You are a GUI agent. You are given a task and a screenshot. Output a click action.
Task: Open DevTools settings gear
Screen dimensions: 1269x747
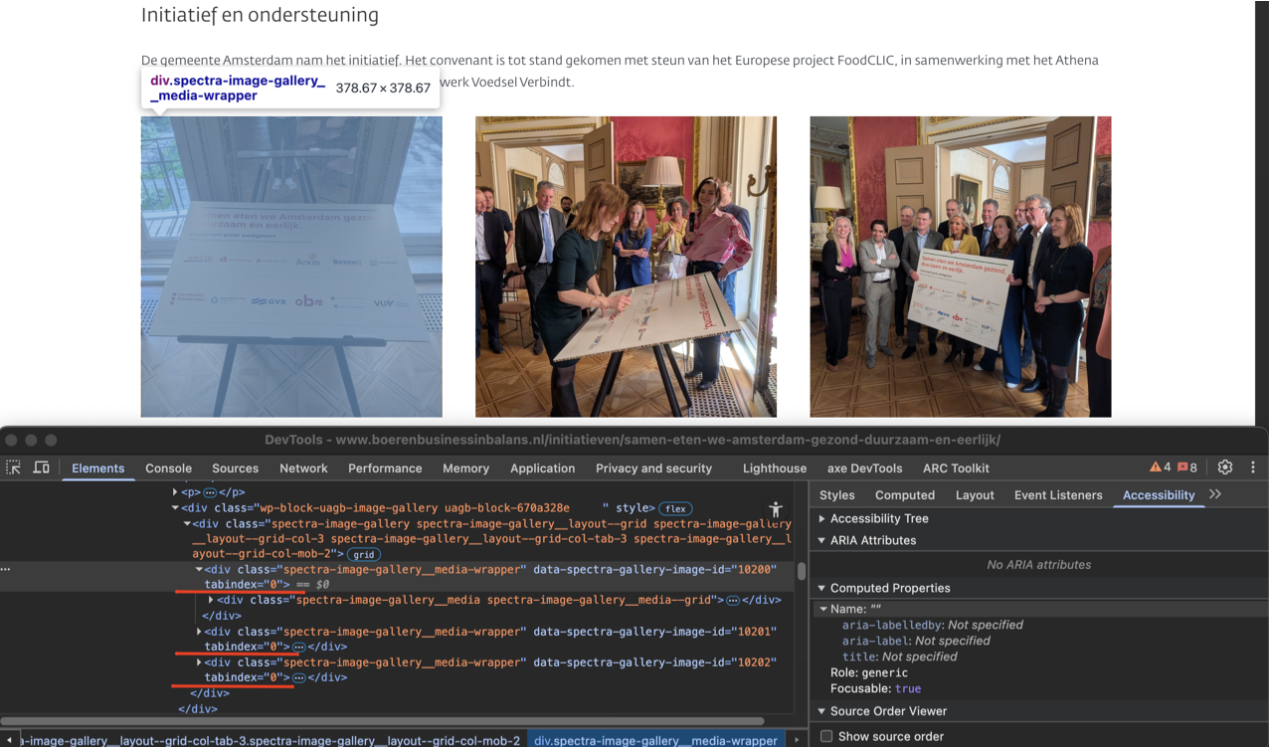coord(1225,467)
